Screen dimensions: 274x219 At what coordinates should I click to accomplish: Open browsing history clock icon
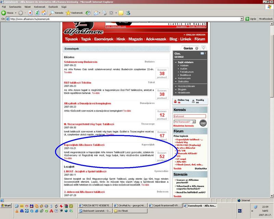88,13
